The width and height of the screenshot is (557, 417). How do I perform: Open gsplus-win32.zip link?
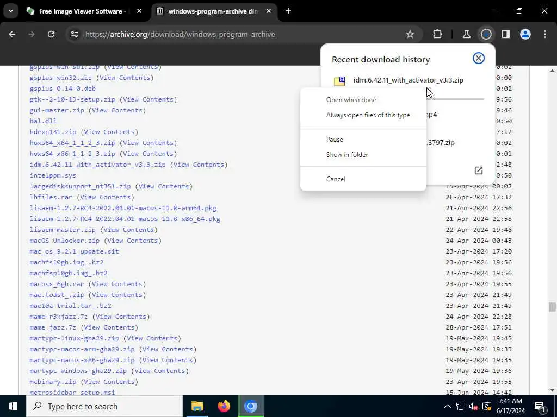tap(61, 78)
